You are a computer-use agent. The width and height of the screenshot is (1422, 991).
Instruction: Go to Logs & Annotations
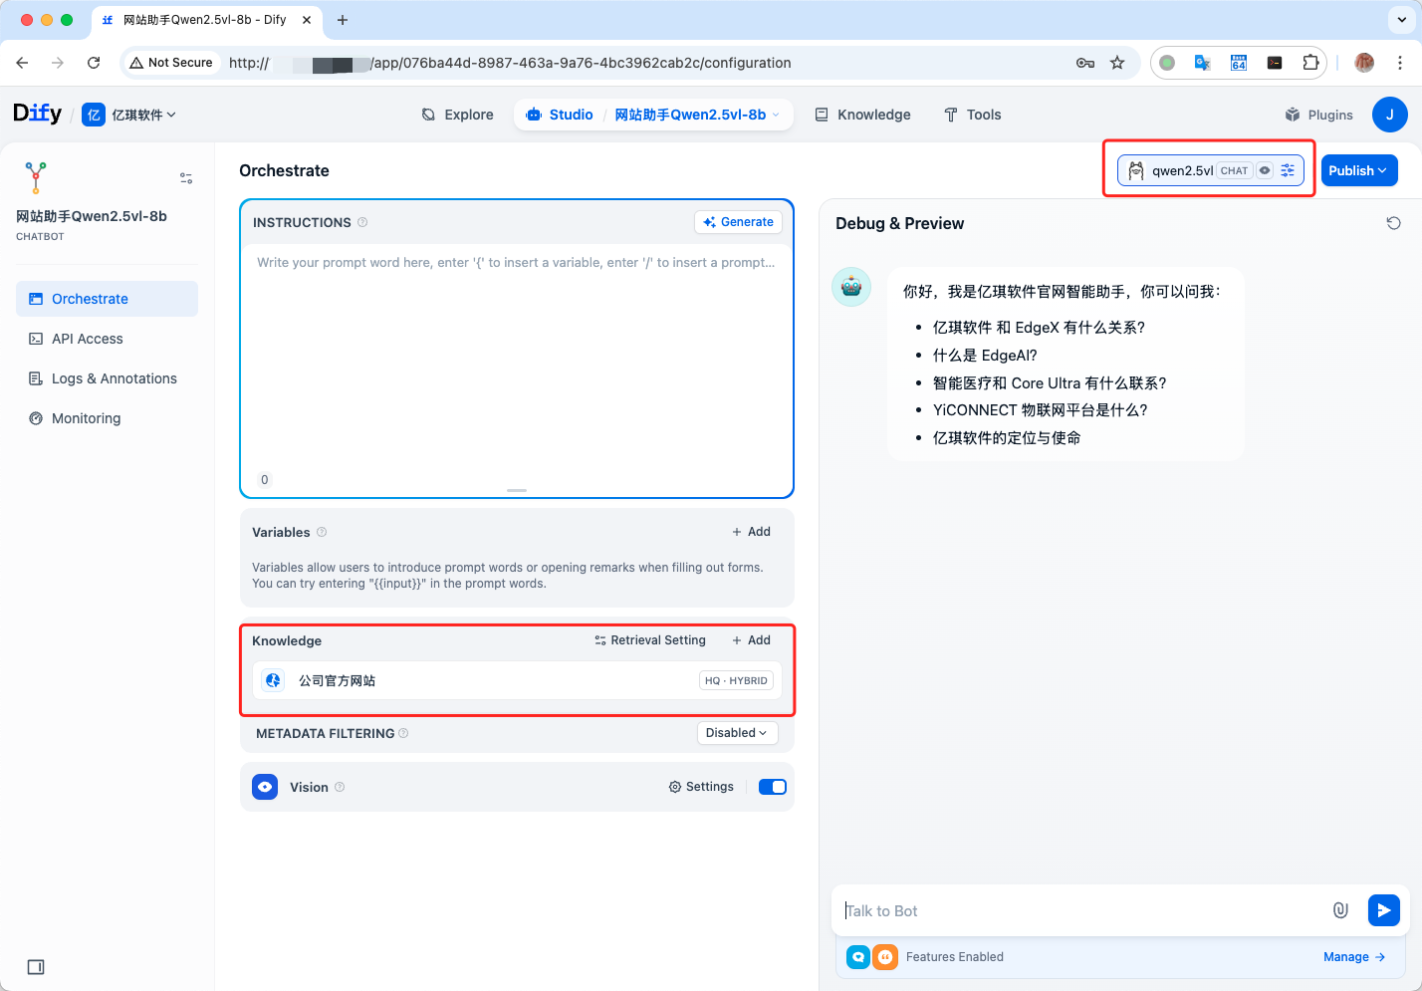coord(114,378)
